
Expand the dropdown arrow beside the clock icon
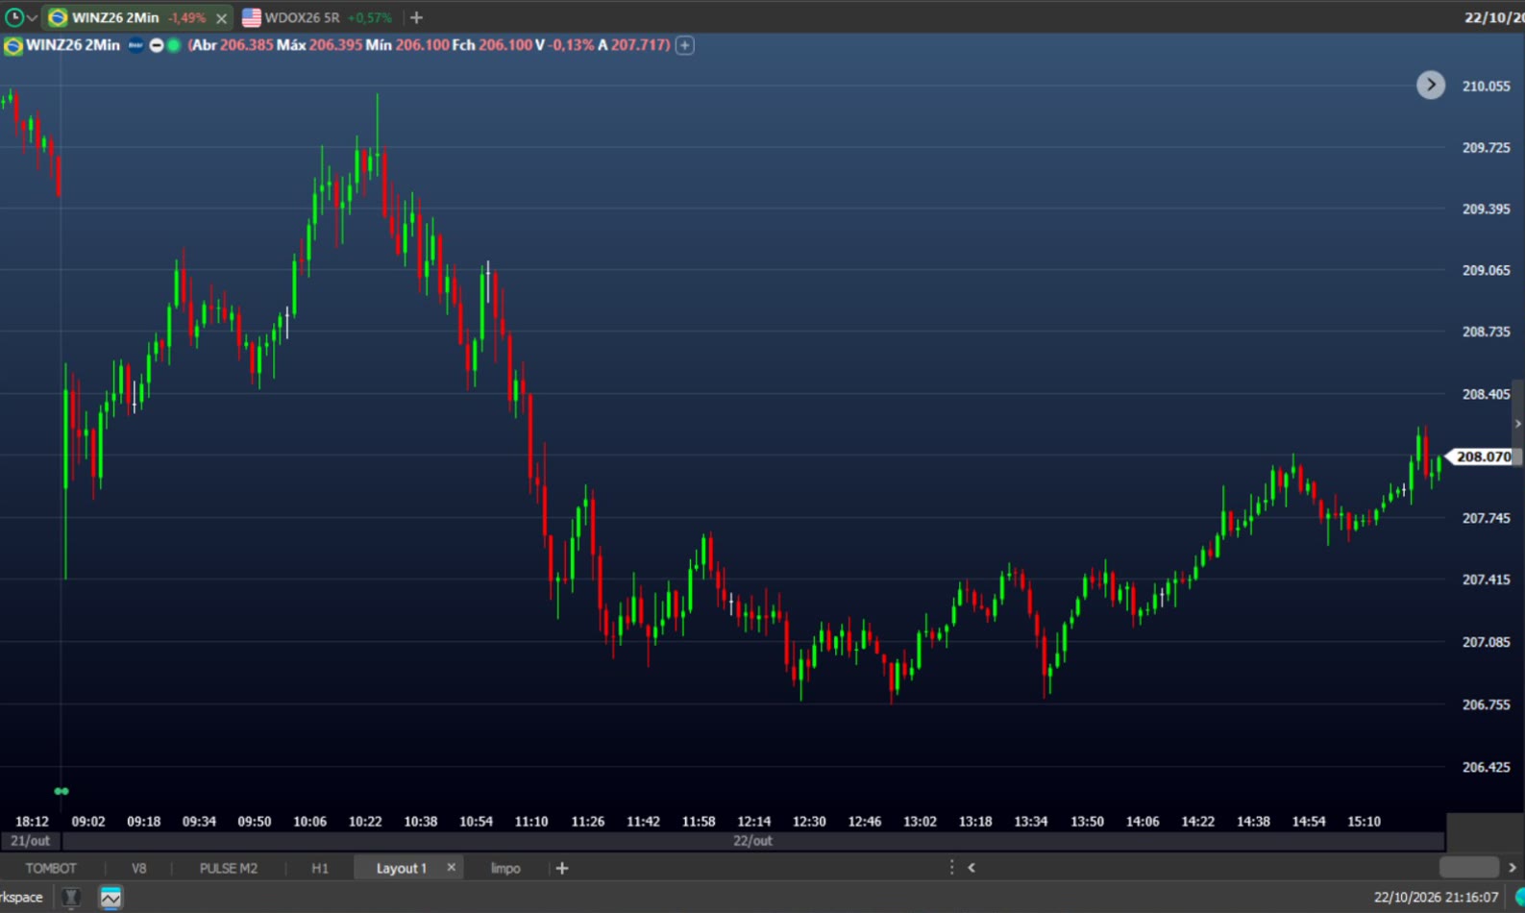(32, 18)
